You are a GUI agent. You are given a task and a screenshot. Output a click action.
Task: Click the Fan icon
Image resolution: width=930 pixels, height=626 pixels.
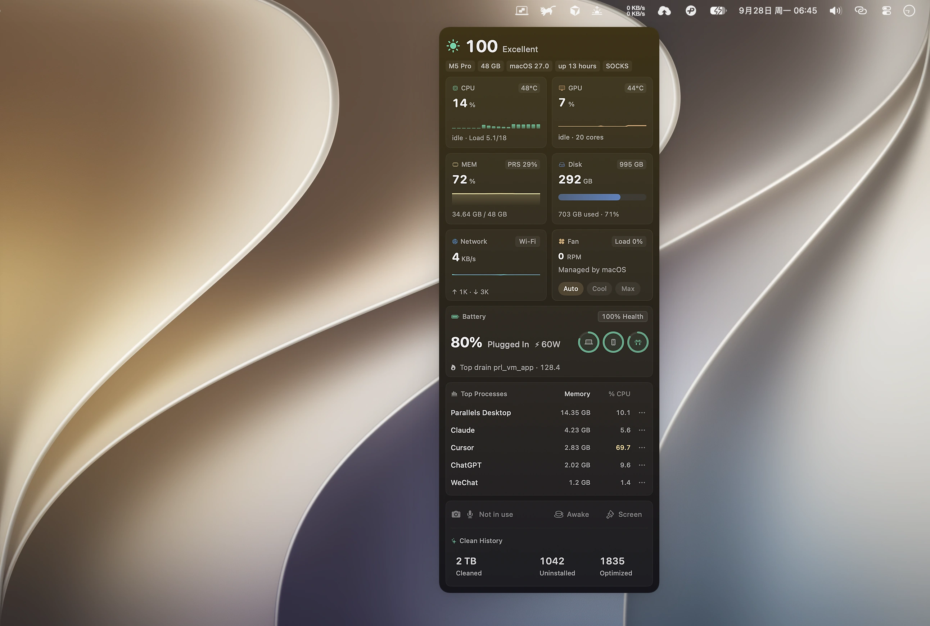click(561, 242)
